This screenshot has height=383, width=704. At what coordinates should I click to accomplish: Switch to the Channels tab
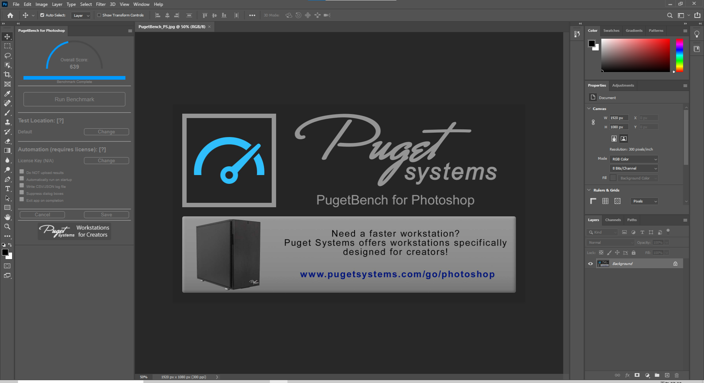(613, 220)
